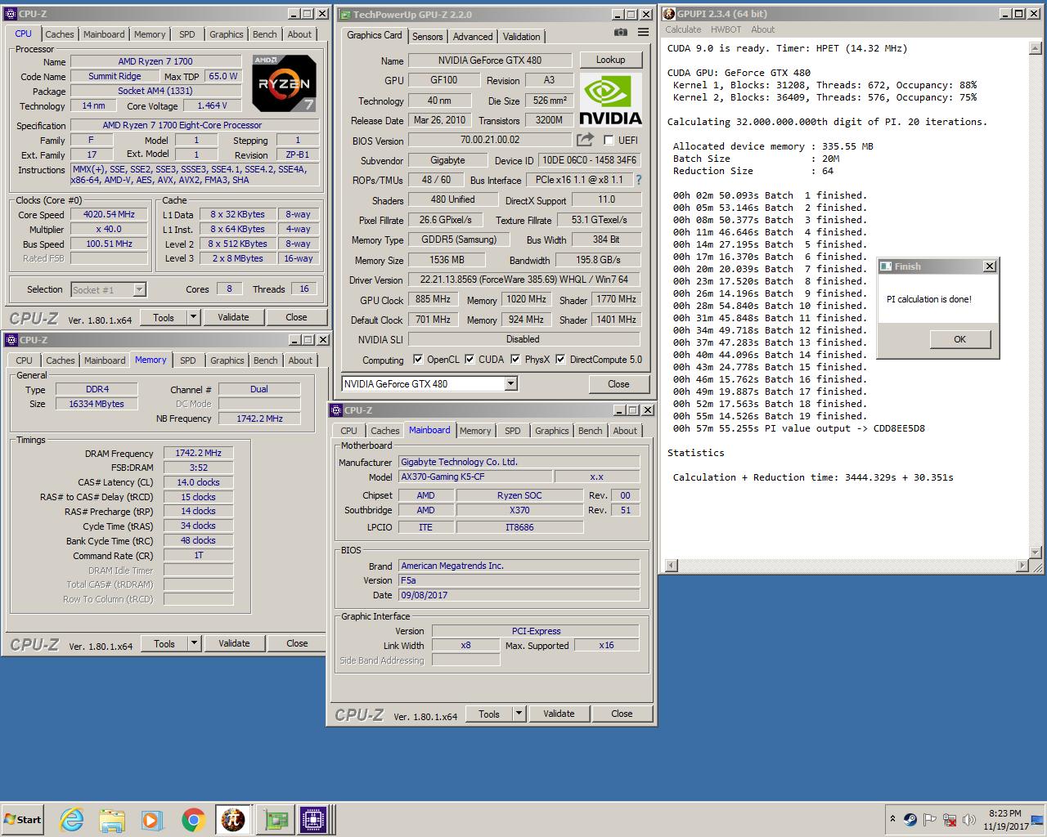Click the AMD Ryzen 7 logo in CPU-Z
1047x837 pixels.
coord(284,83)
